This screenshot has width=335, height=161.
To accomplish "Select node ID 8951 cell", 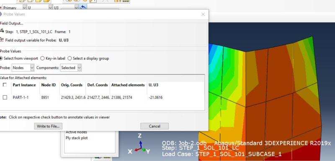I will (45, 97).
